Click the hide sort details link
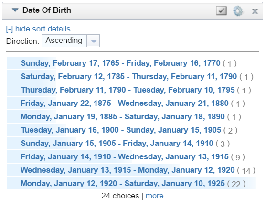 pos(38,29)
